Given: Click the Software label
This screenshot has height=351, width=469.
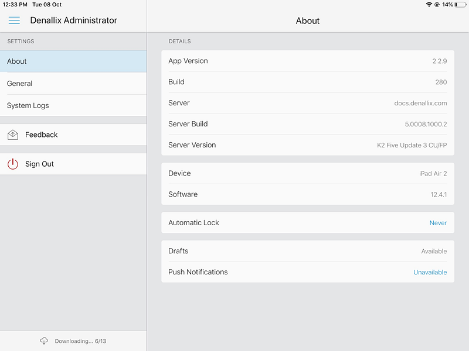Looking at the screenshot, I should (183, 194).
